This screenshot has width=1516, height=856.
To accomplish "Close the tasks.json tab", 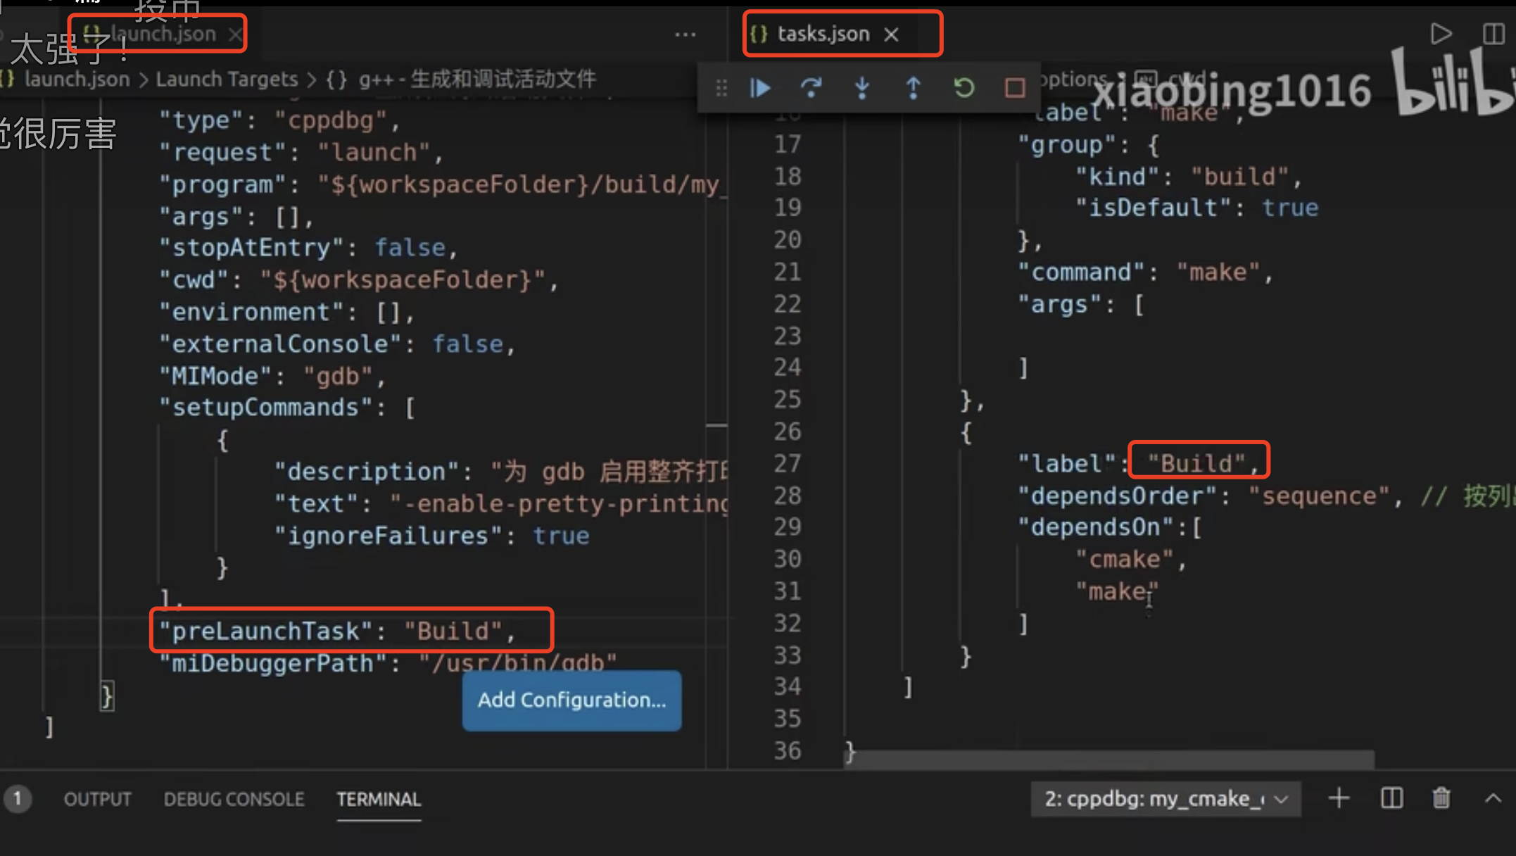I will coord(891,34).
